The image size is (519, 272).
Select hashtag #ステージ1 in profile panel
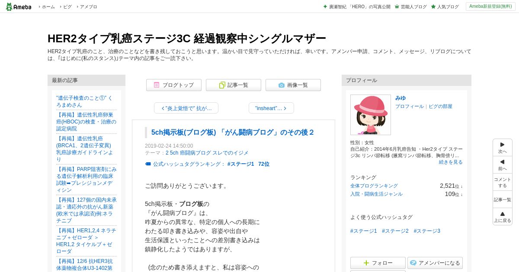tap(364, 231)
